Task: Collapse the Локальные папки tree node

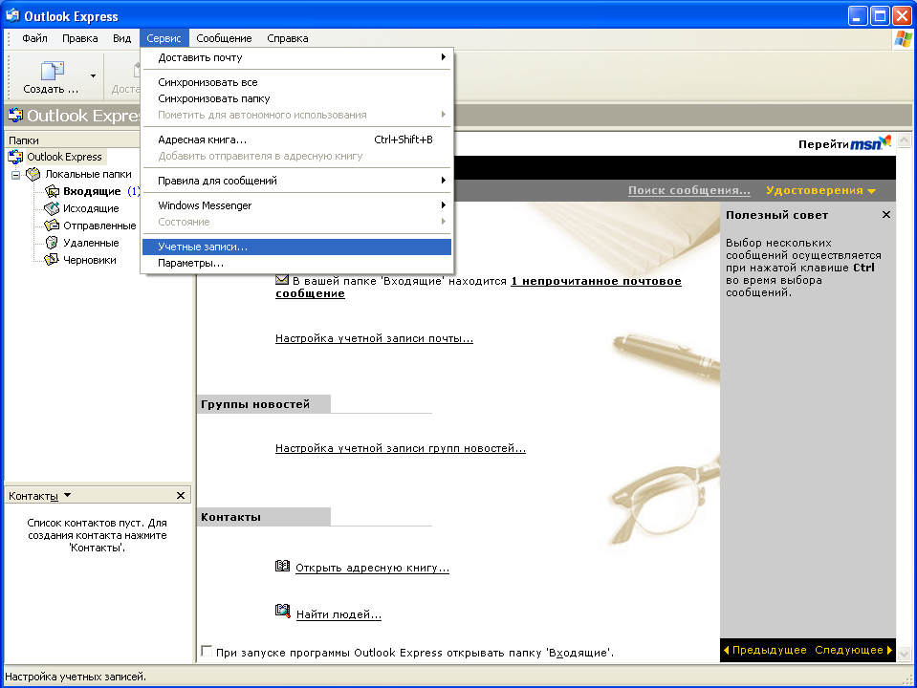Action: [16, 175]
